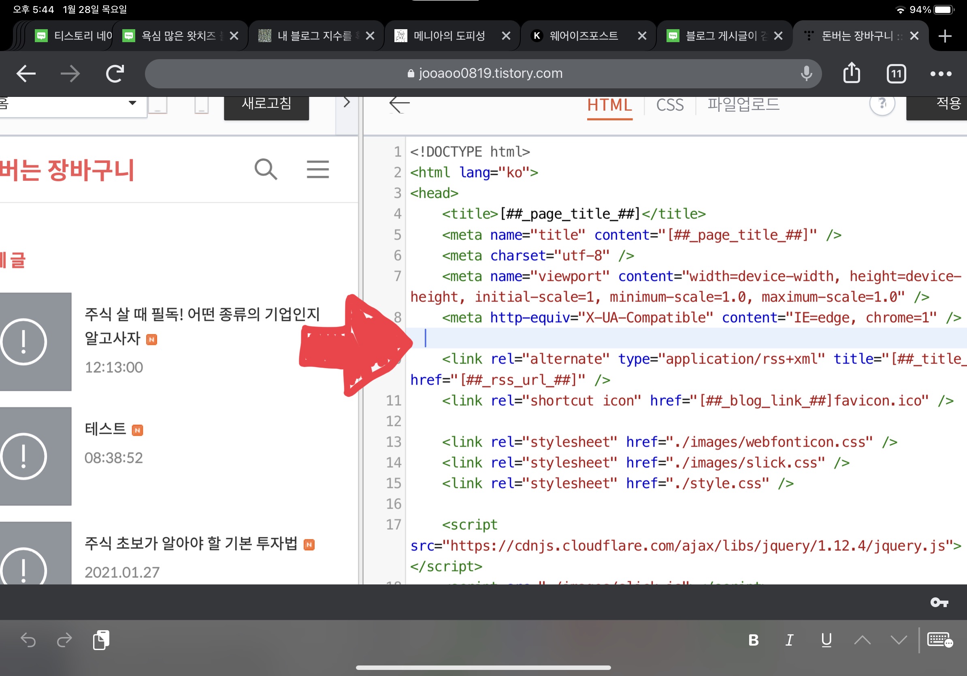This screenshot has height=676, width=967.
Task: Move to next field down chevron
Action: click(899, 640)
